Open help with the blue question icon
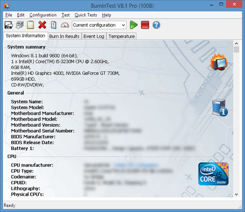The width and height of the screenshot is (245, 212). pos(156,25)
